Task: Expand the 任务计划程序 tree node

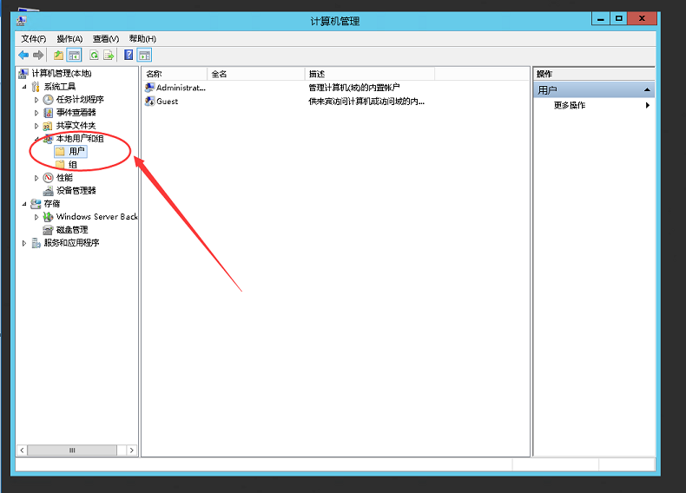Action: click(36, 100)
